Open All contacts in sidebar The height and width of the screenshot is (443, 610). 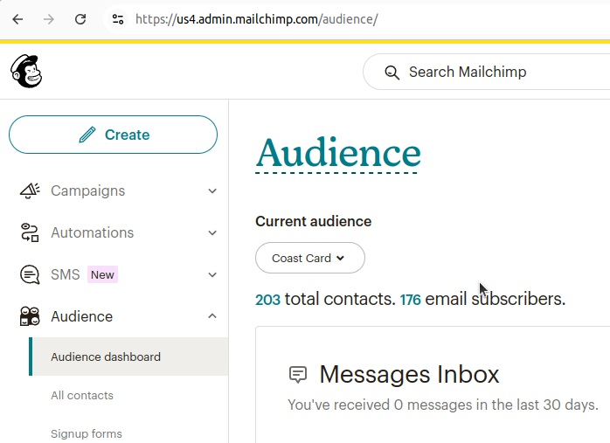pos(82,395)
